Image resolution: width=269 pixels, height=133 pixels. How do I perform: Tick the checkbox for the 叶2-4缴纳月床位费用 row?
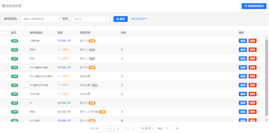[5, 76]
